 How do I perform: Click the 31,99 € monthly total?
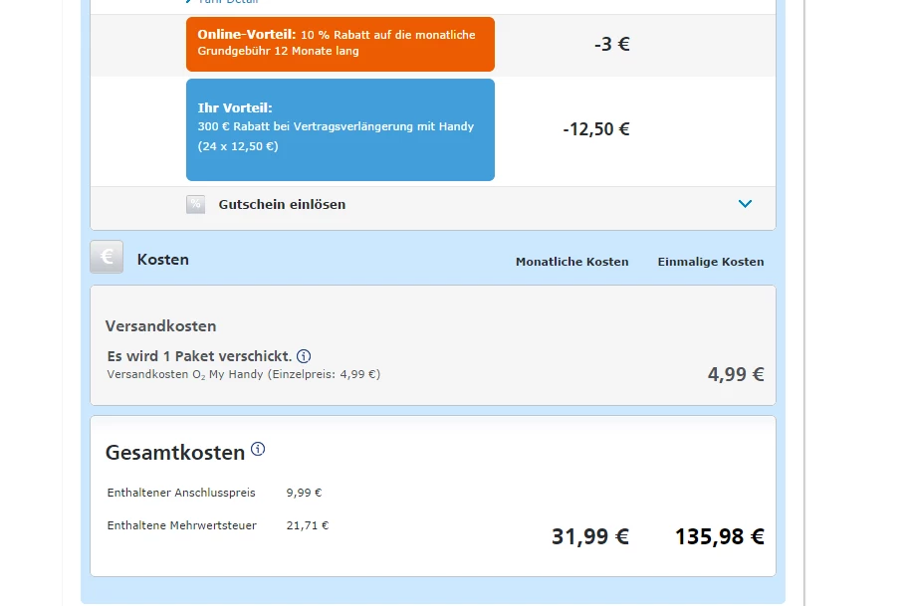point(589,536)
